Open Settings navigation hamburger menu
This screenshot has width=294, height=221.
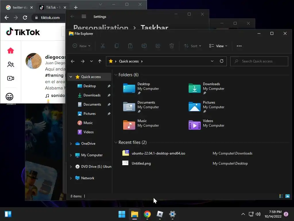pos(84,16)
